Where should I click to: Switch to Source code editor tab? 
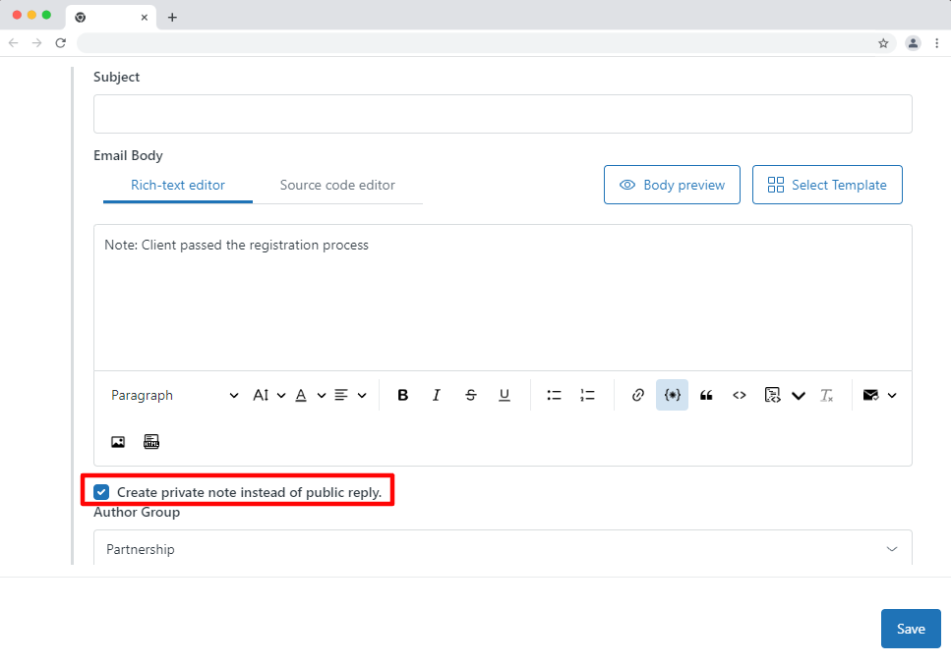coord(337,185)
